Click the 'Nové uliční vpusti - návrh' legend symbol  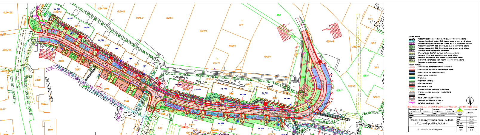pos(412,98)
